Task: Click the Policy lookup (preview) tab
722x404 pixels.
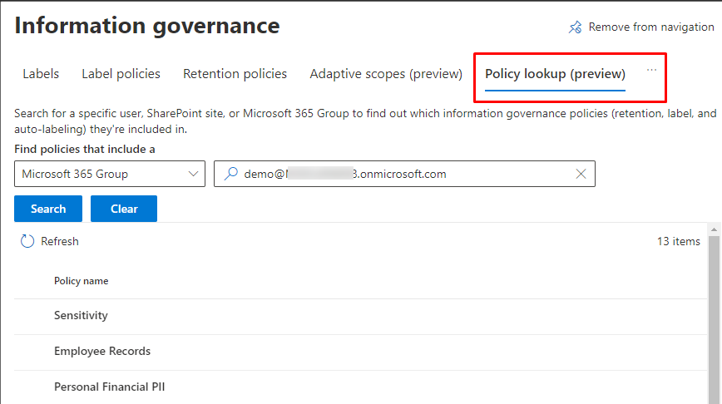Action: (x=555, y=74)
